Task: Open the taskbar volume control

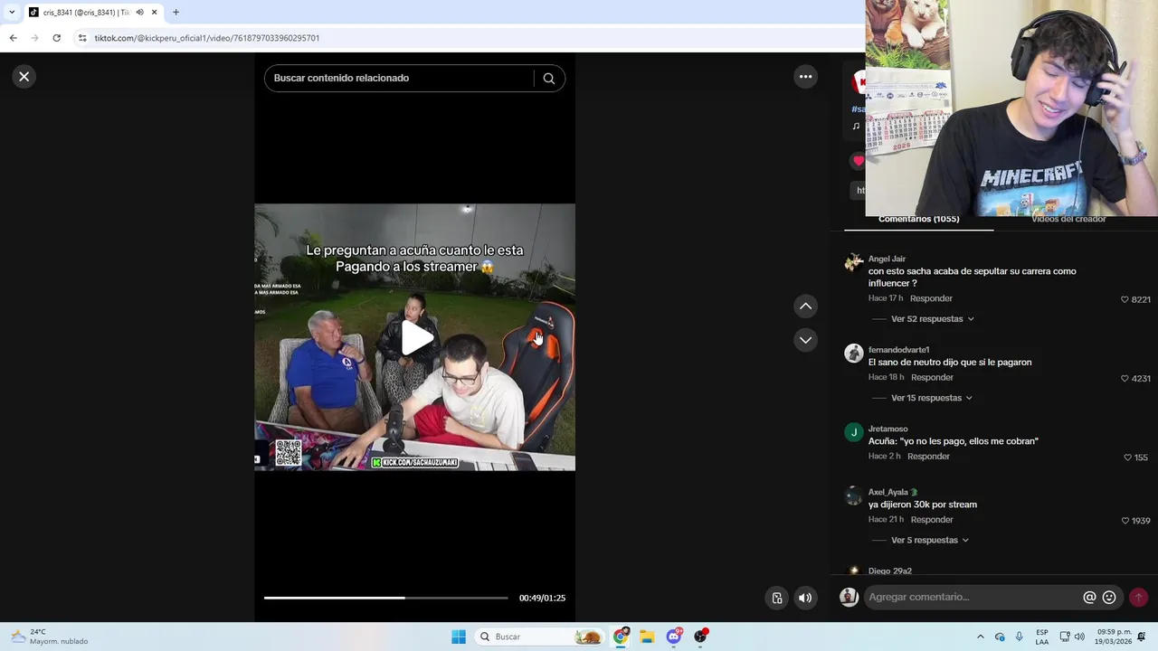Action: [1079, 637]
